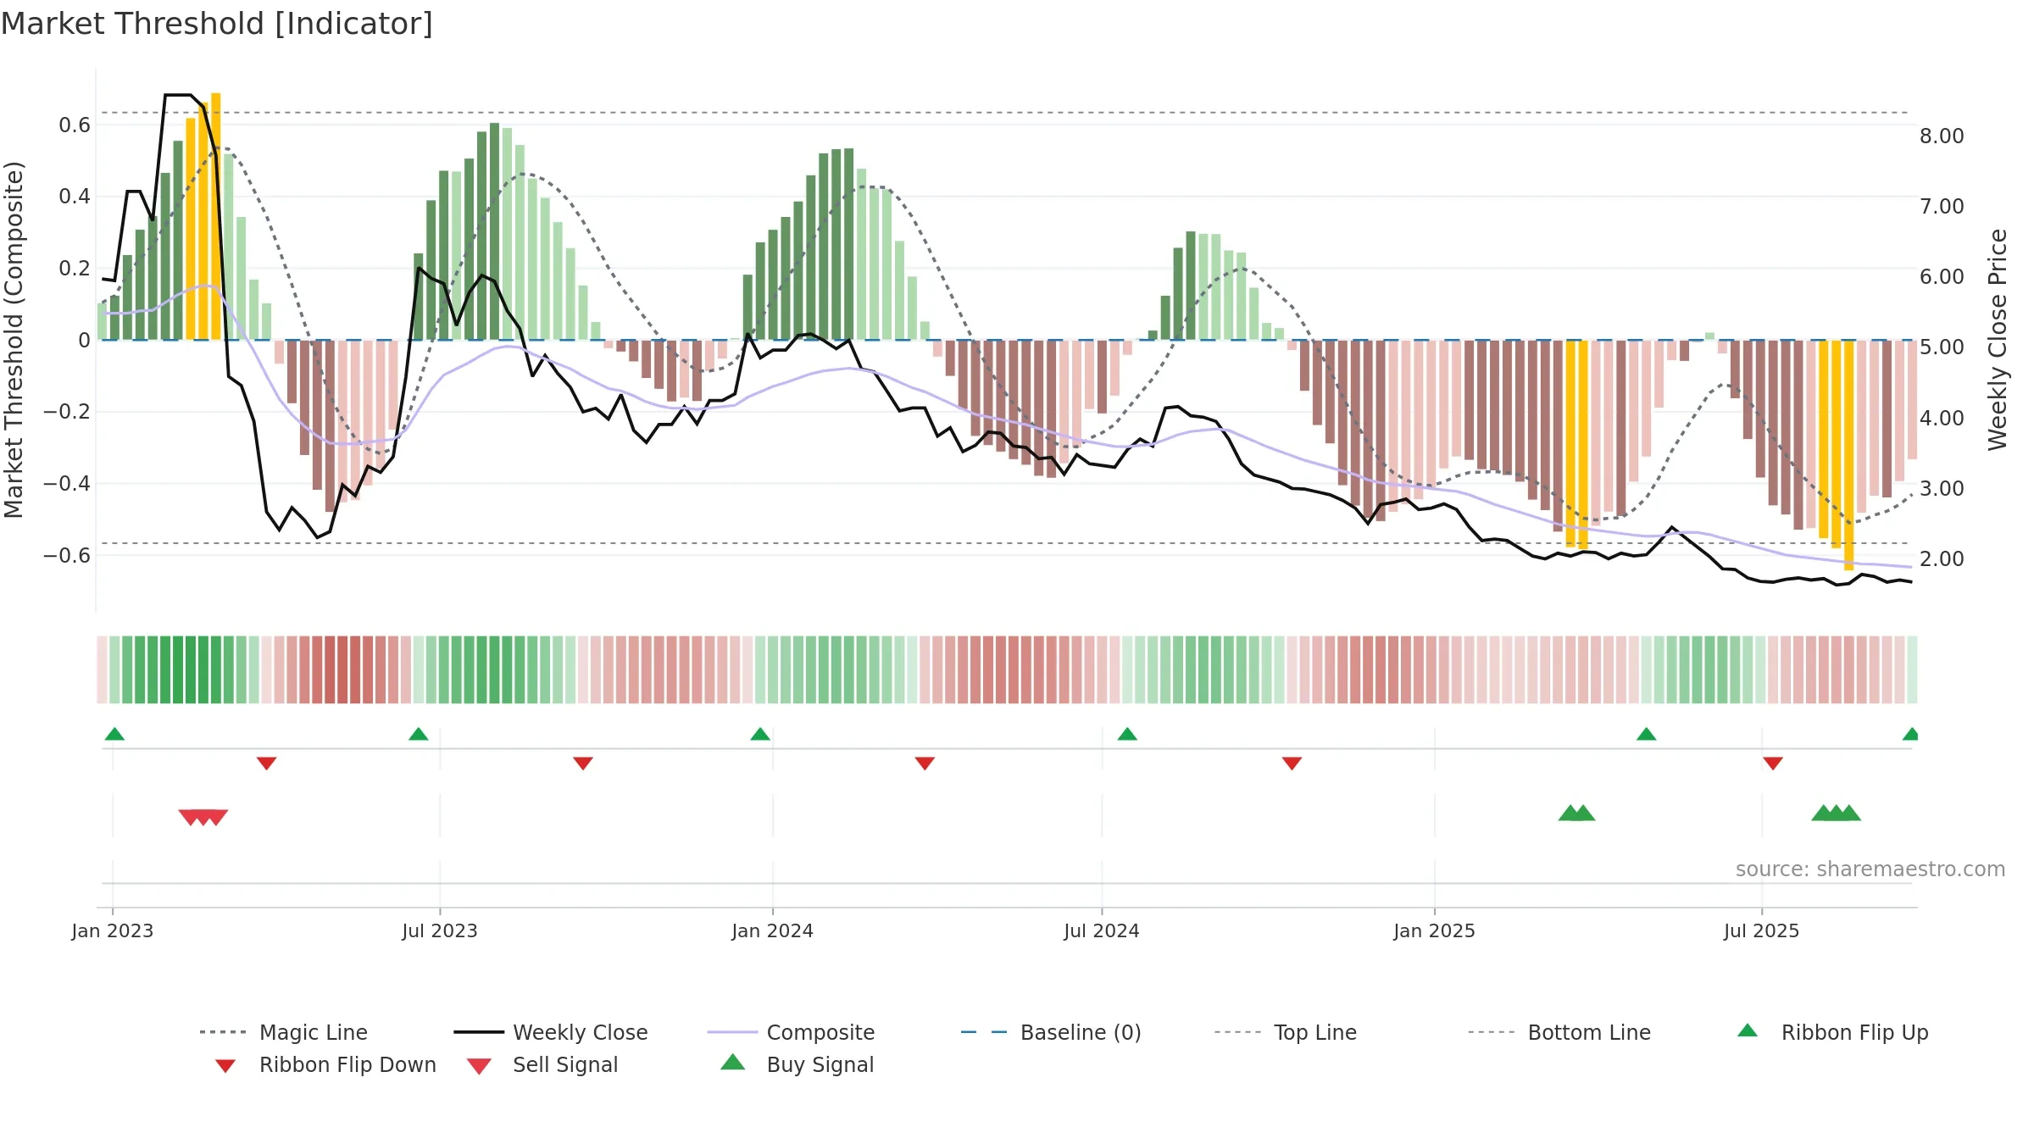
Task: Click the Jan 2023 x-axis label
Action: pyautogui.click(x=113, y=931)
